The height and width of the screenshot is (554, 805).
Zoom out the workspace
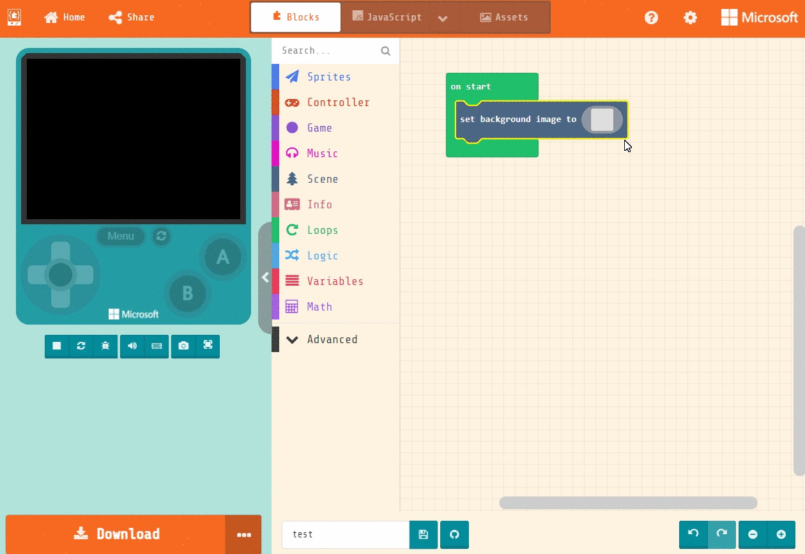tap(753, 534)
